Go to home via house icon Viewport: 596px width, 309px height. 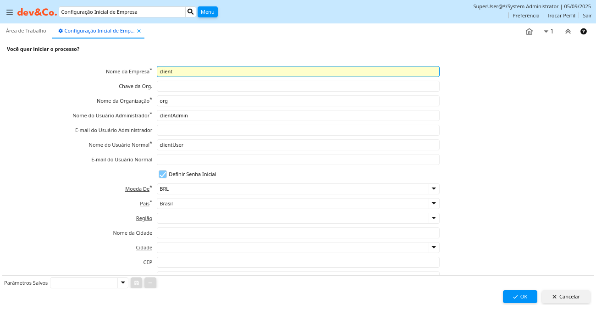click(x=529, y=32)
